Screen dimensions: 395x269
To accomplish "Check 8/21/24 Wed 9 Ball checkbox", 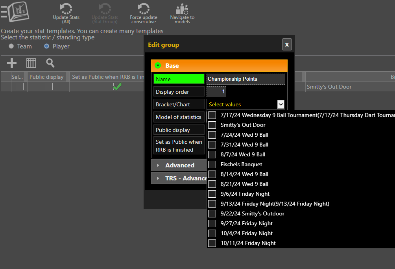I will (212, 184).
